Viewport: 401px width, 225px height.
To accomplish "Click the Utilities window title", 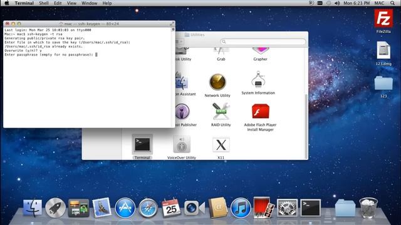I will click(x=195, y=35).
